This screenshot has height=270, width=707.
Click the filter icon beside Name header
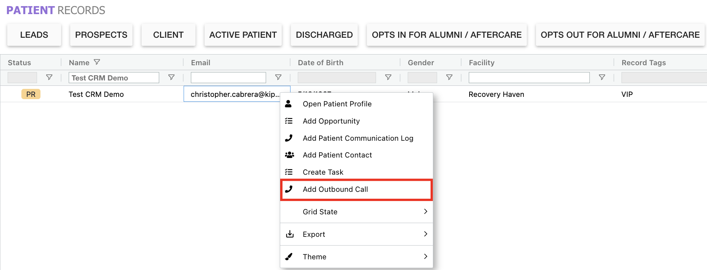click(x=97, y=62)
